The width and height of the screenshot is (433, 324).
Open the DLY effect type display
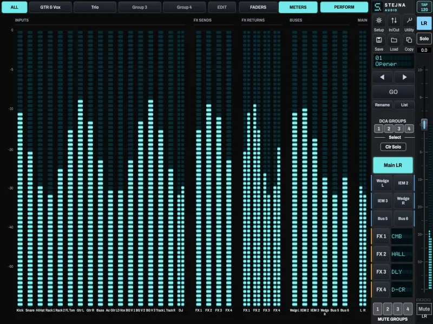402,272
